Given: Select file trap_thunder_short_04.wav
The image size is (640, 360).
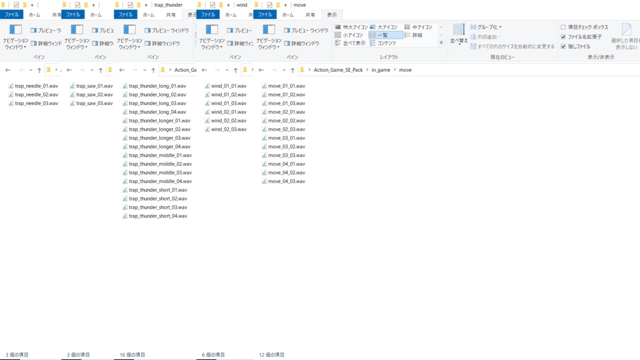Looking at the screenshot, I should click(x=155, y=216).
